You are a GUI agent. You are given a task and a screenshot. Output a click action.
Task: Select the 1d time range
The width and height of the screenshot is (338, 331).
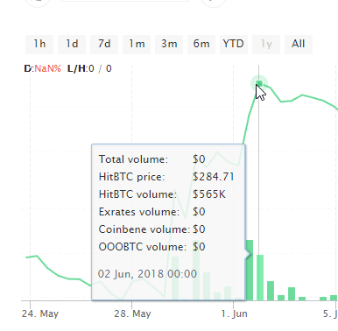(x=72, y=45)
